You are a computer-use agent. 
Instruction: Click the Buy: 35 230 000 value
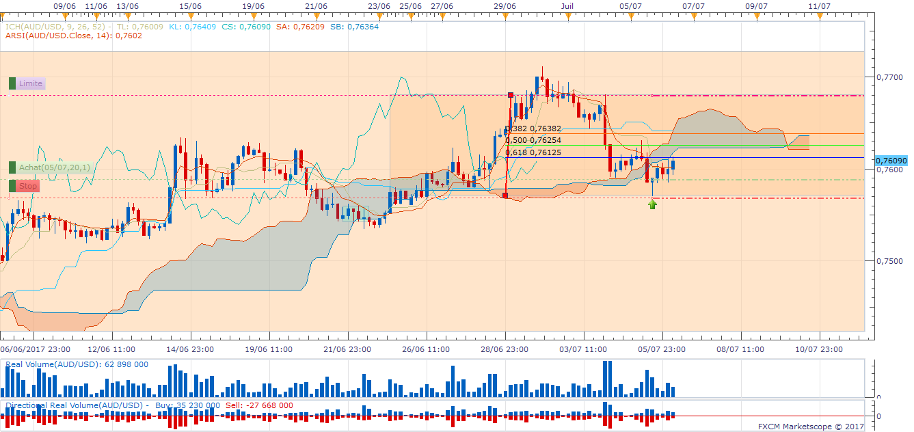(188, 405)
